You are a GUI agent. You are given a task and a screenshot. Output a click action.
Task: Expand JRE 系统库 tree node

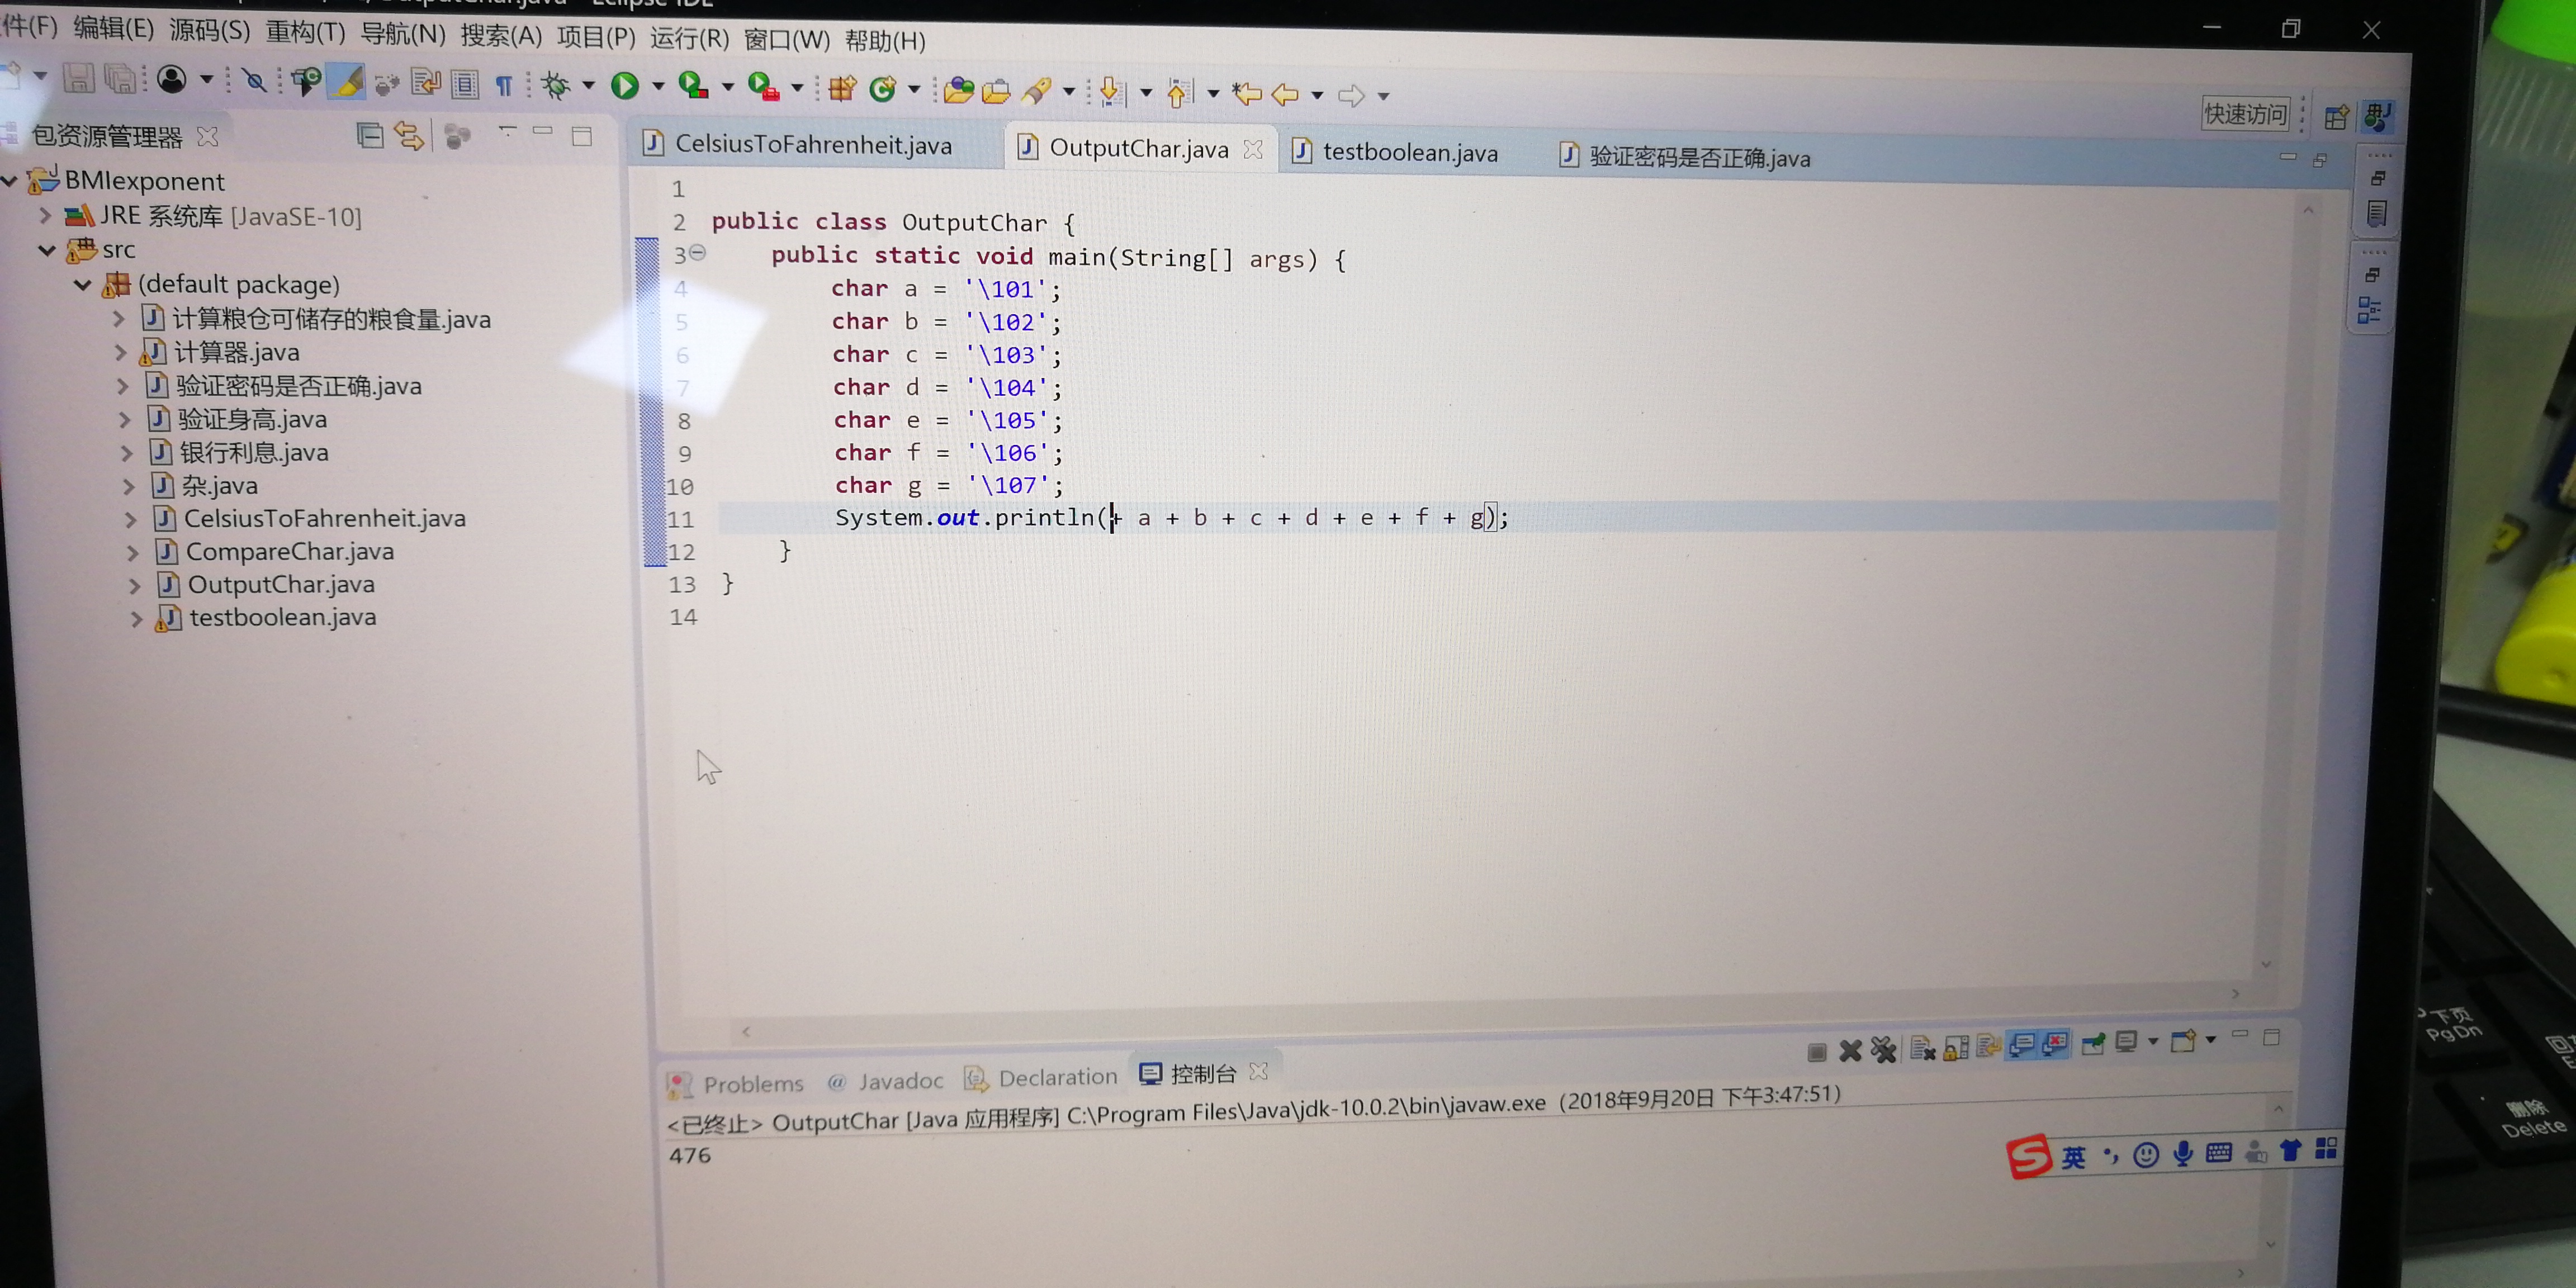click(x=45, y=215)
